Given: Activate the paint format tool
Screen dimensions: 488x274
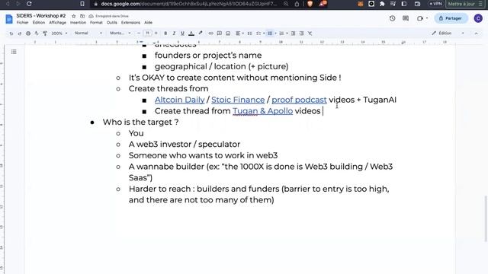Looking at the screenshot, I should 45,33.
